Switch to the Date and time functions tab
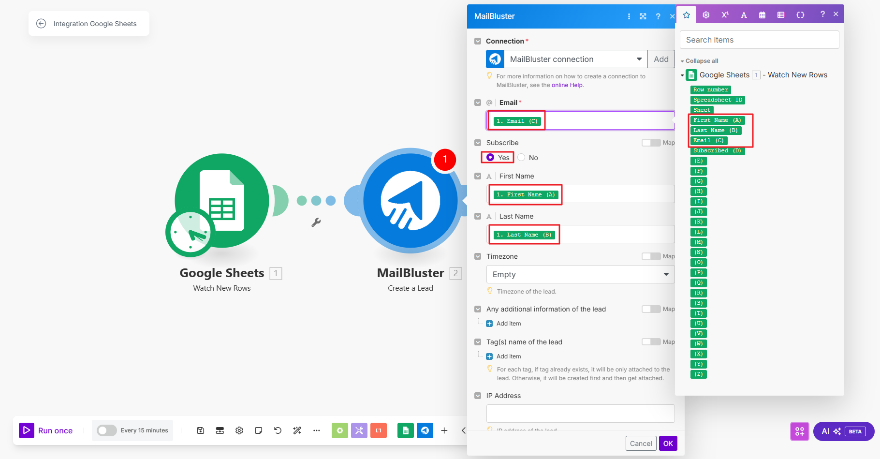Image resolution: width=880 pixels, height=459 pixels. [x=762, y=15]
